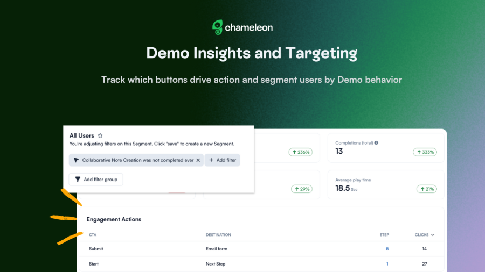485x272 pixels.
Task: Click the plus Add filter button
Action: click(223, 160)
